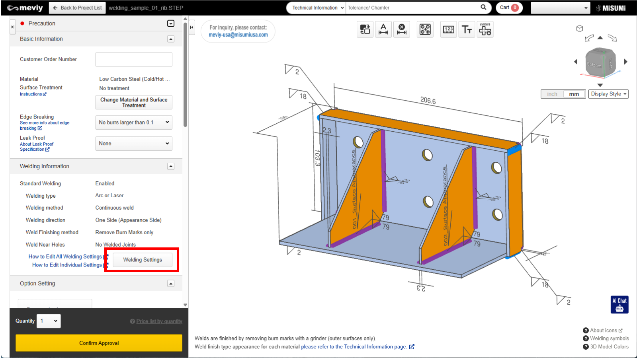Switch units to inch
Viewport: 637px width, 358px height.
[x=552, y=94]
